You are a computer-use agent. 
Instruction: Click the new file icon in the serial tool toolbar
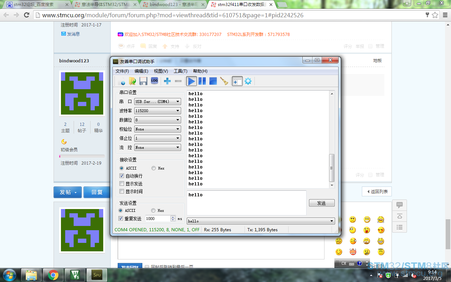point(121,81)
